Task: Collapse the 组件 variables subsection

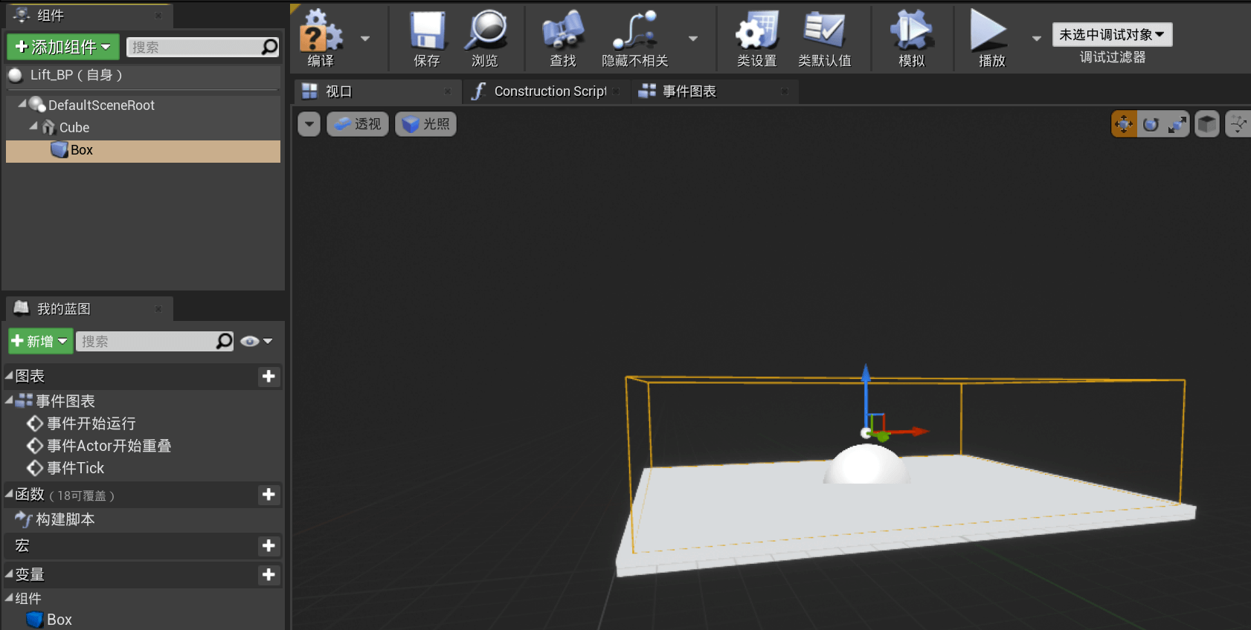Action: pos(9,598)
